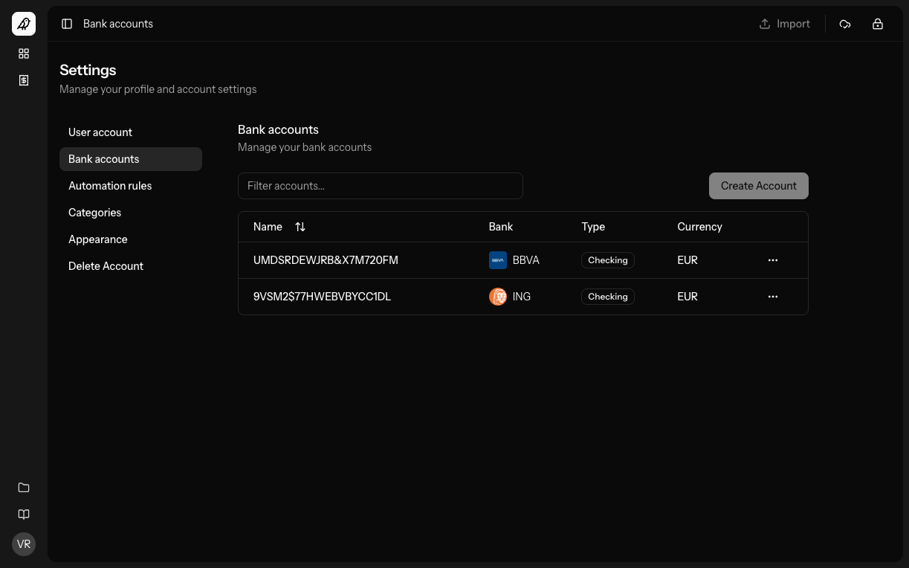
Task: Click the Create Account button
Action: pyautogui.click(x=758, y=186)
